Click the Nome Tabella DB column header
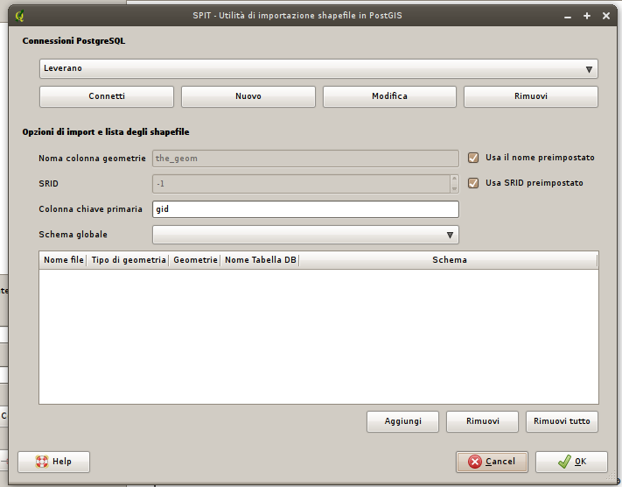The image size is (622, 487). coord(260,260)
